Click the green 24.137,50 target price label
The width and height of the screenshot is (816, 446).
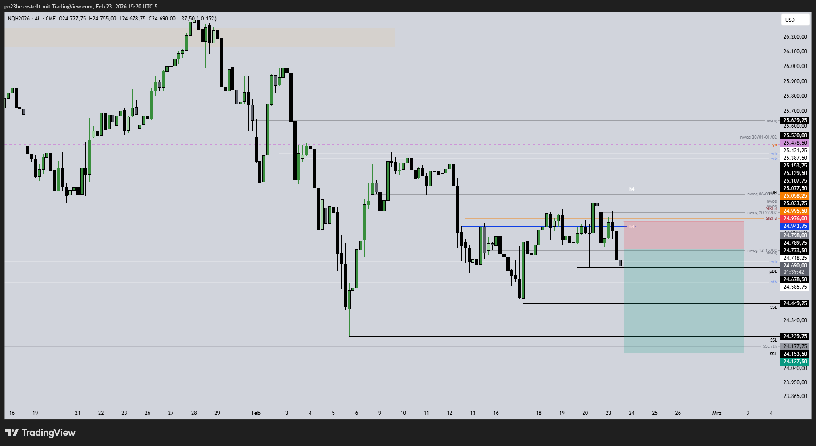[795, 362]
